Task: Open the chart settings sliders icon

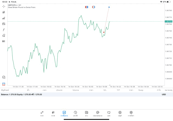Action: point(4,24)
